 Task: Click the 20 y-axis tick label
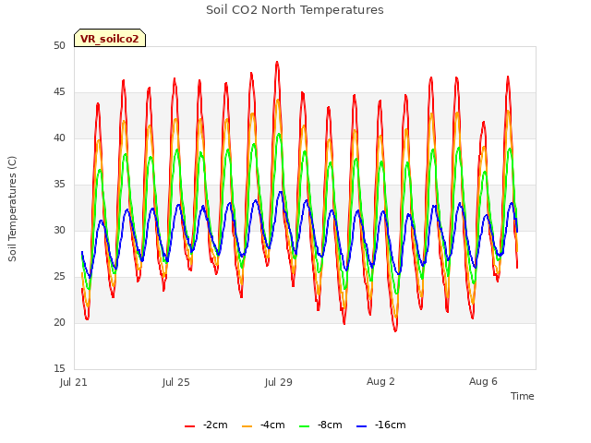tap(59, 322)
